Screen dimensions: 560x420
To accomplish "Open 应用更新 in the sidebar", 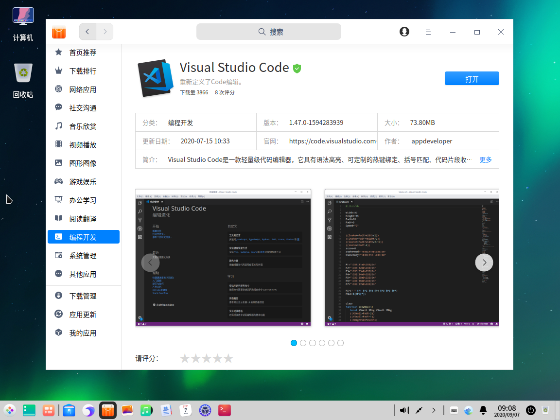I will click(x=84, y=315).
